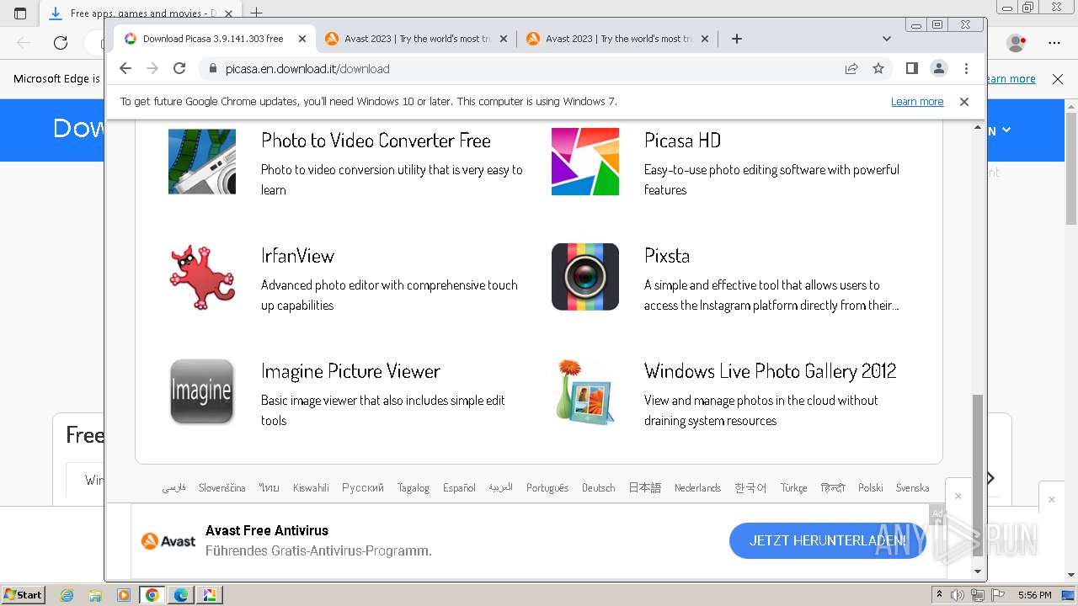Image resolution: width=1078 pixels, height=606 pixels.
Task: Go back using Chrome's back arrow
Action: (125, 68)
